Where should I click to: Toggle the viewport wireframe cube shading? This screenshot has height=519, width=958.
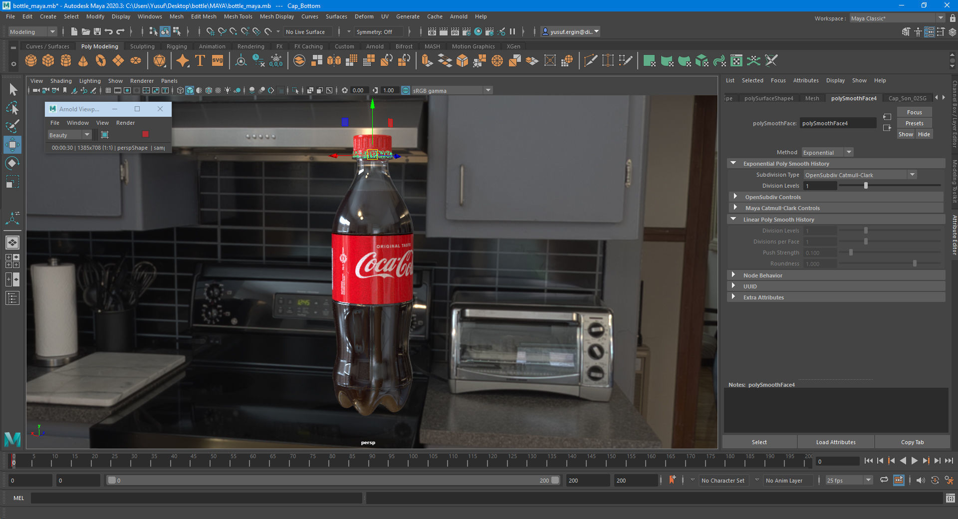(x=180, y=90)
